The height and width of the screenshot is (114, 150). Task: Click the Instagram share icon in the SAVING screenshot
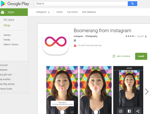coord(121,111)
